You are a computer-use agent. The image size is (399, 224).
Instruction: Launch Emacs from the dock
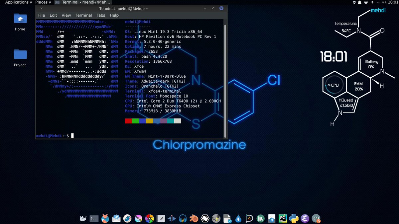[305, 218]
